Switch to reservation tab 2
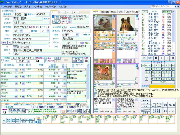Image resolution: width=180 pixels, height=135 pixels. 62,12
